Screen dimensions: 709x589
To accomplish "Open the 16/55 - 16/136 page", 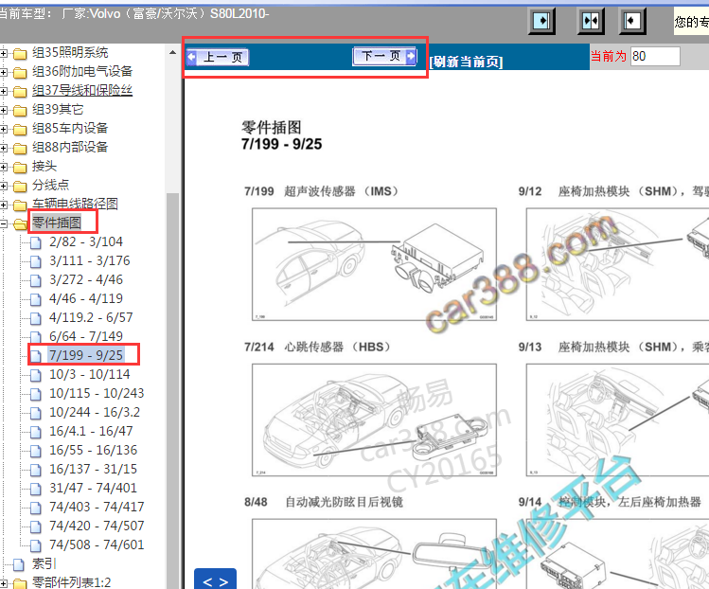I will pos(93,451).
